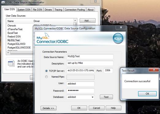Screen dimensions: 160x114
Task: Open the Connection Pooling tab
Action: [75, 10]
